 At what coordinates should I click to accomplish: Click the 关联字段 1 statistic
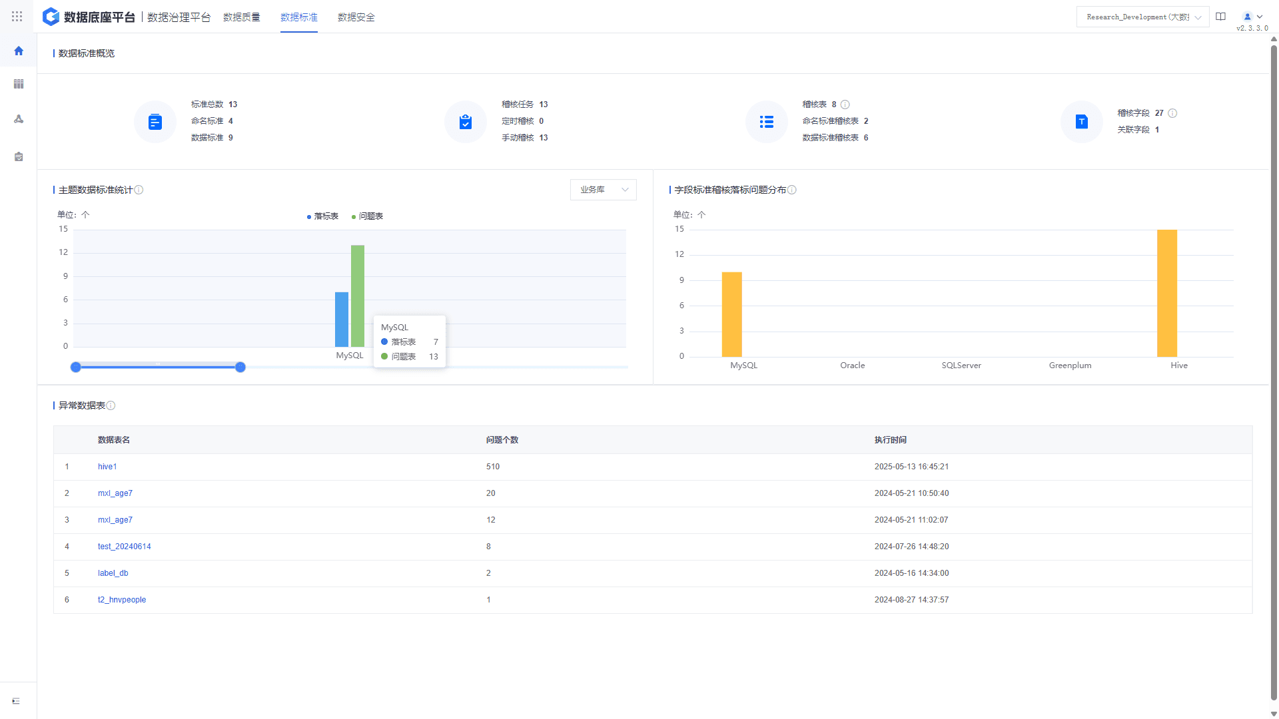point(1138,130)
